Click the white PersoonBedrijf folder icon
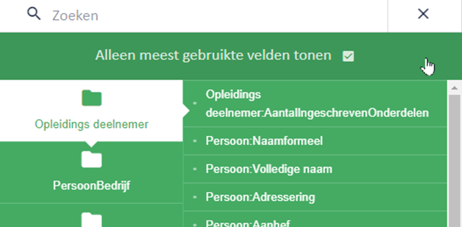Viewport: 462px width, 227px height. pos(92,160)
